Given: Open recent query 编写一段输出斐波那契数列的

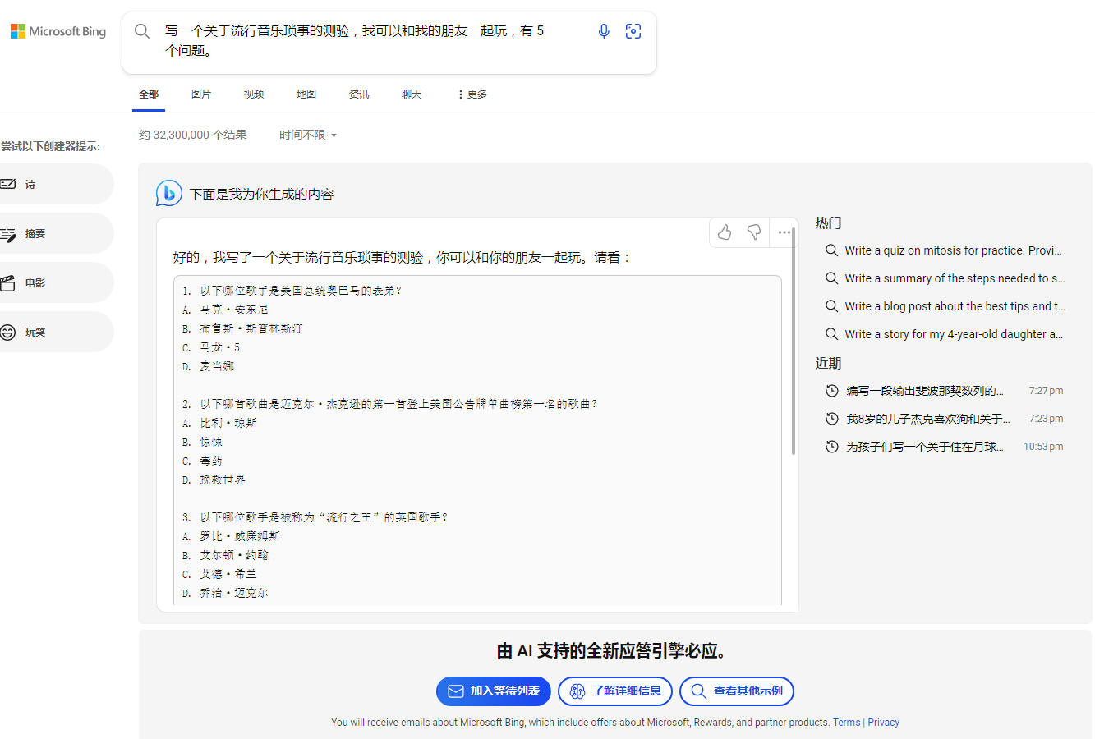Looking at the screenshot, I should tap(925, 391).
